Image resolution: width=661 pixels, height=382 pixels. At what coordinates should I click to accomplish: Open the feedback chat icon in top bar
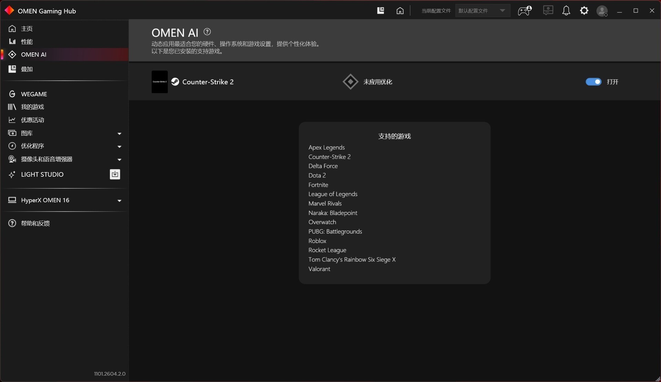tap(548, 10)
